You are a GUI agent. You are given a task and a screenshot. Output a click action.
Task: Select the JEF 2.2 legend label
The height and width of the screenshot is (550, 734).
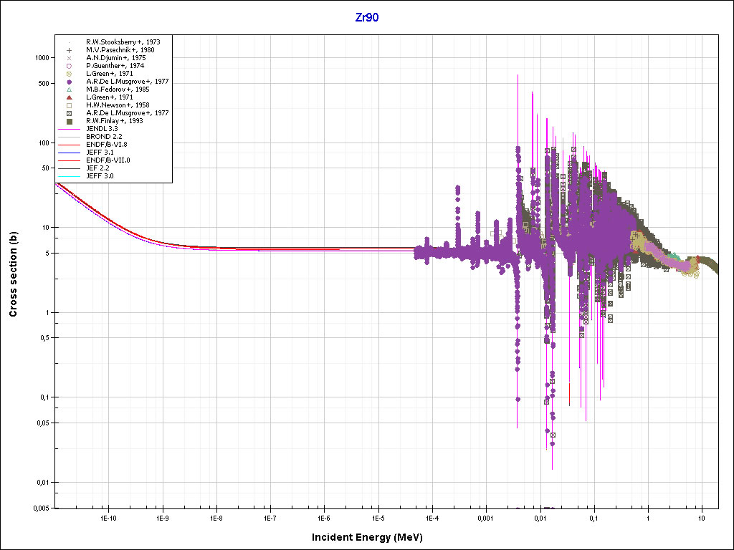pyautogui.click(x=98, y=168)
